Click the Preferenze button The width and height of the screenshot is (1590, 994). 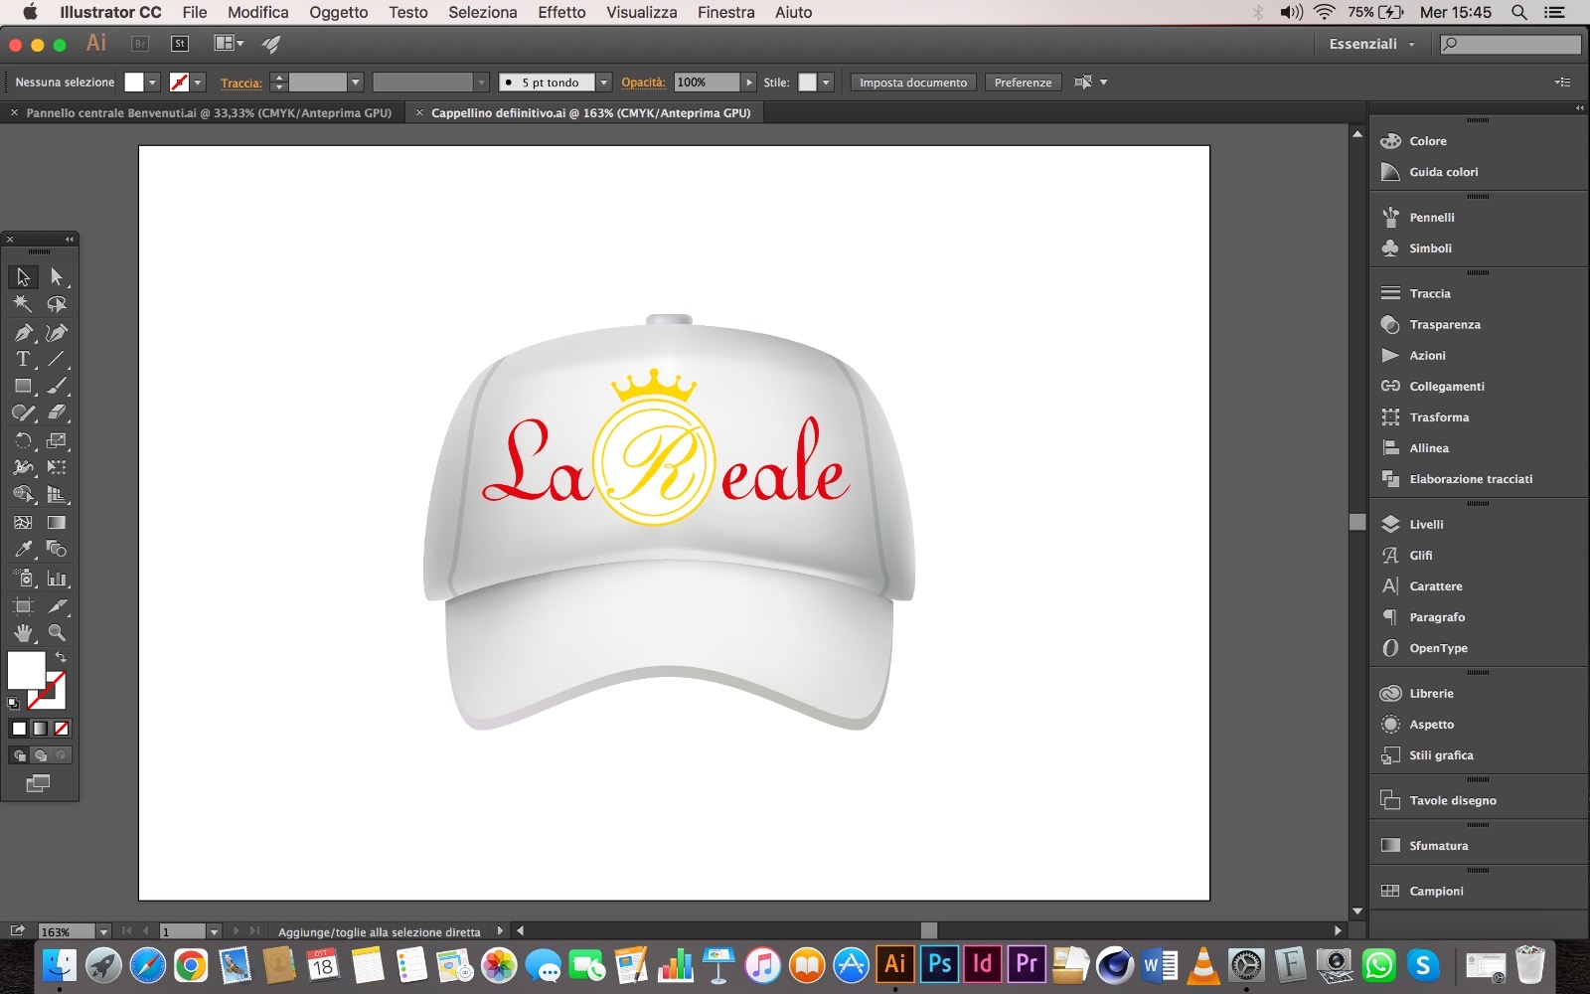point(1023,83)
